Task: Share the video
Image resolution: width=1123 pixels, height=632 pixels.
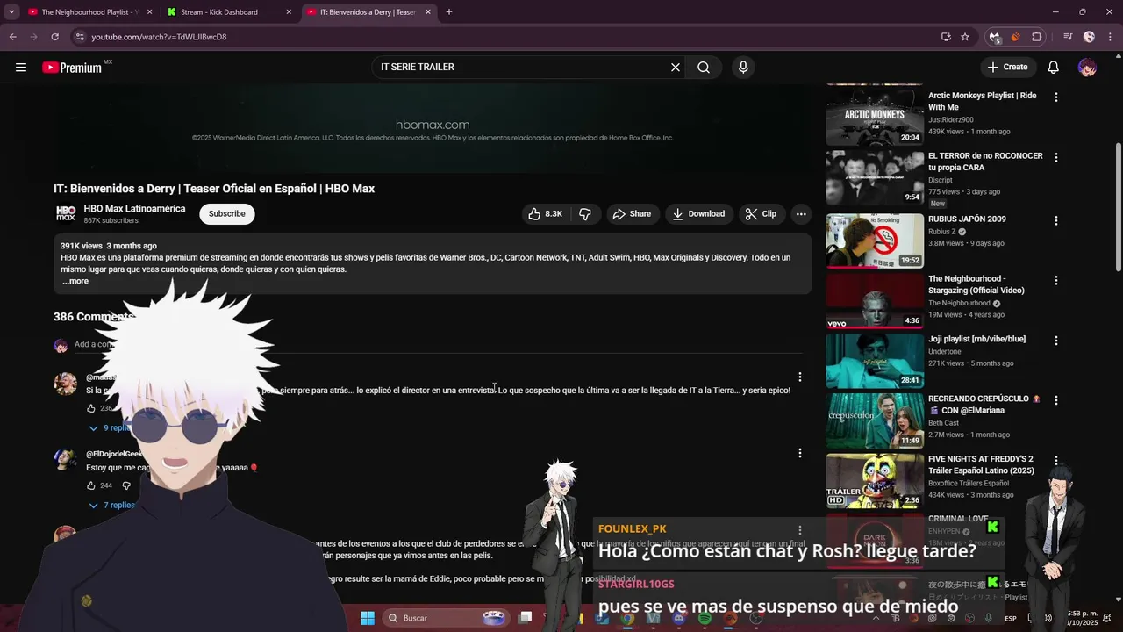Action: [x=632, y=213]
